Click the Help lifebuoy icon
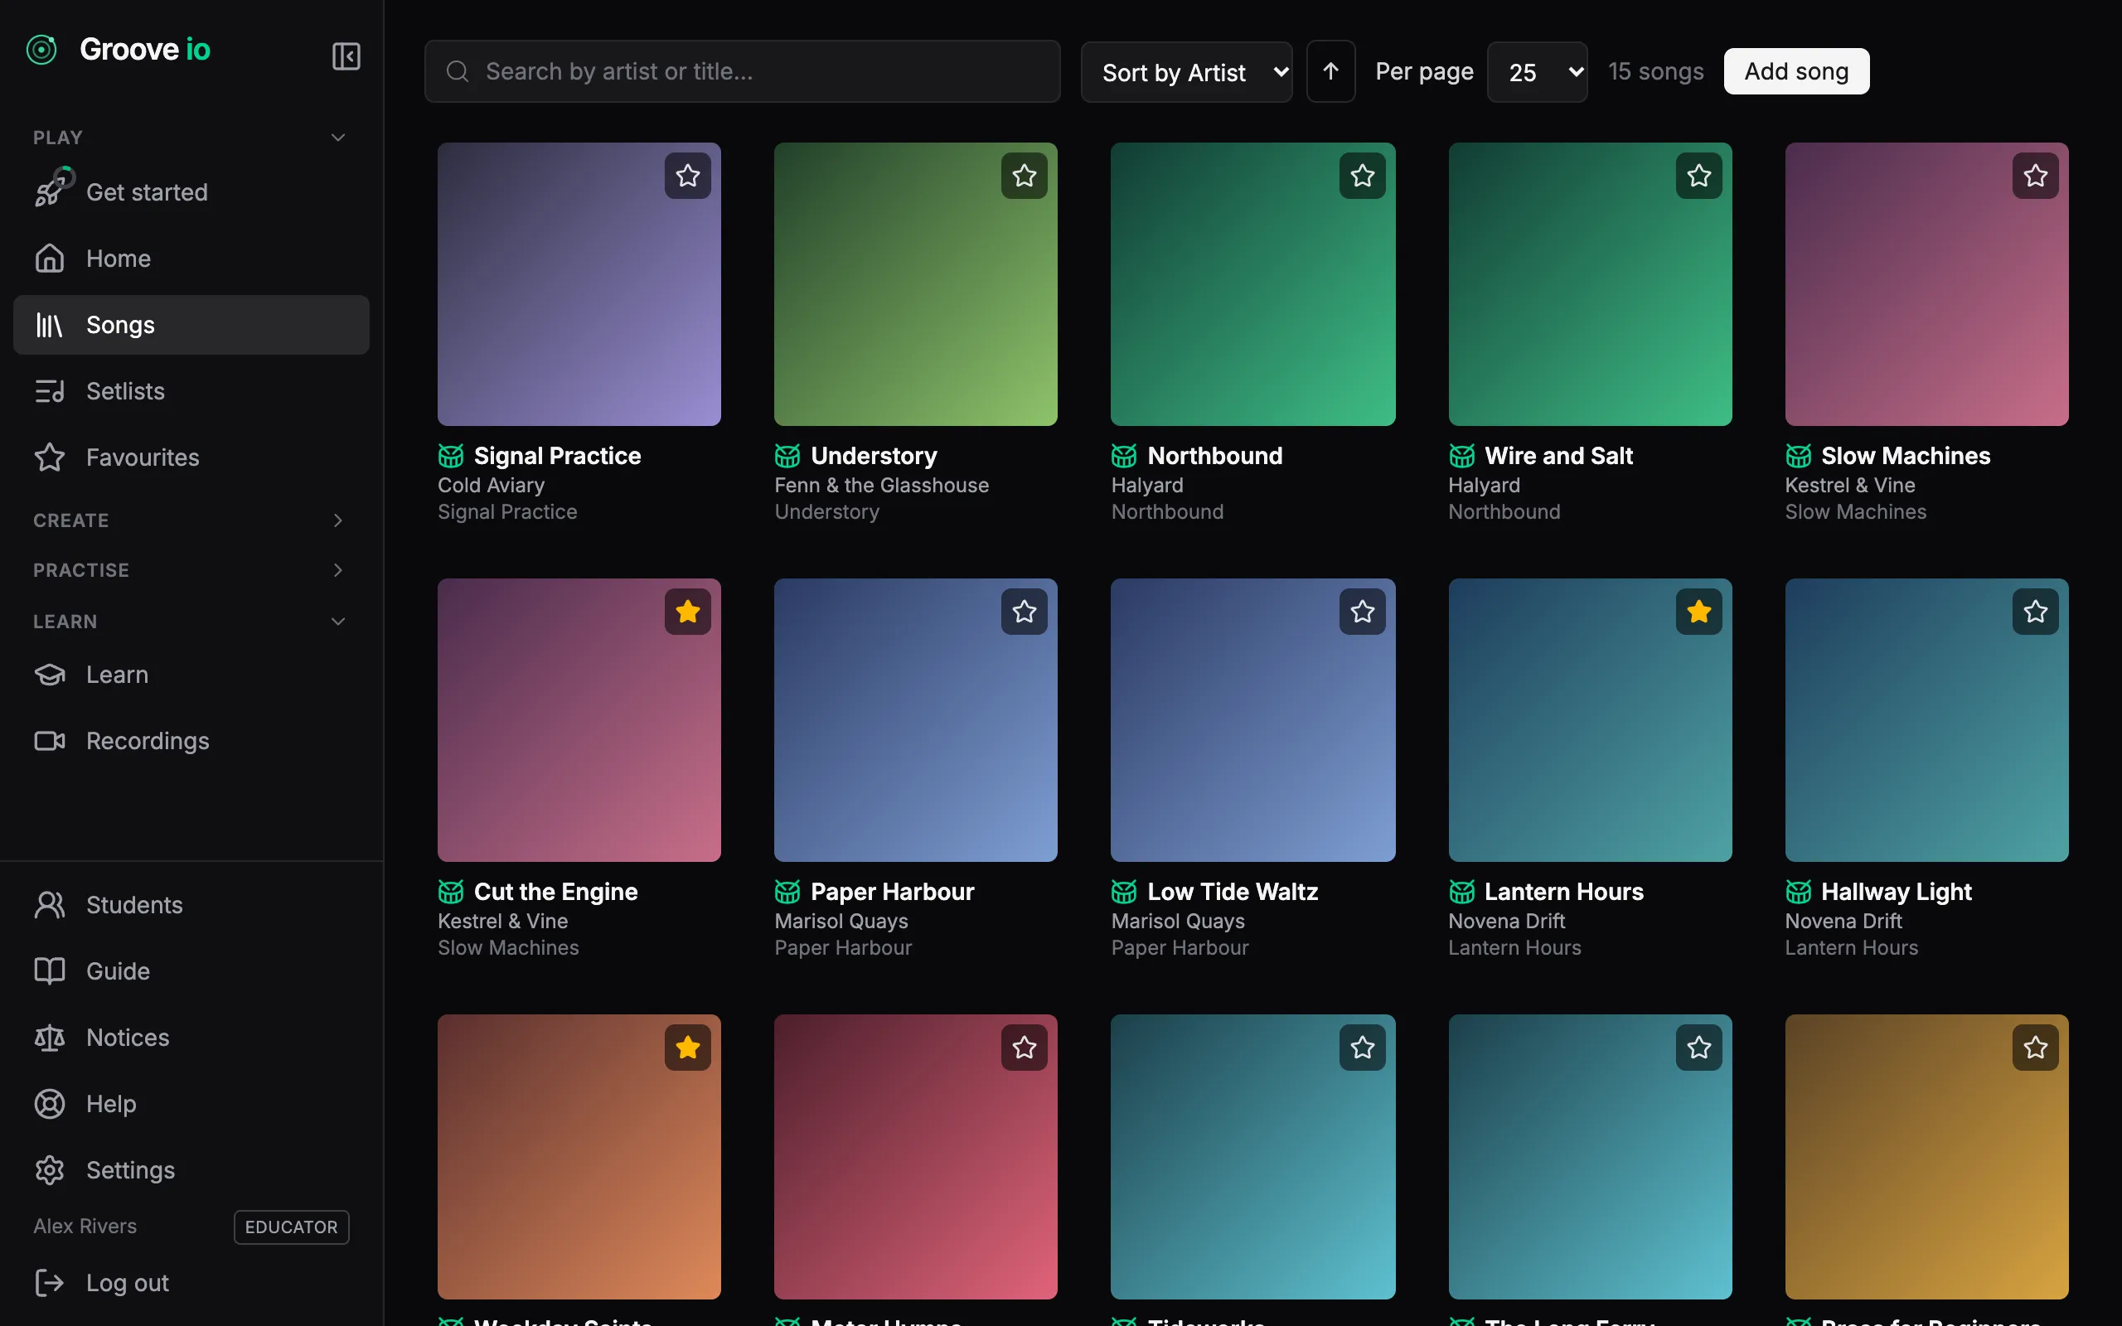 (x=50, y=1103)
